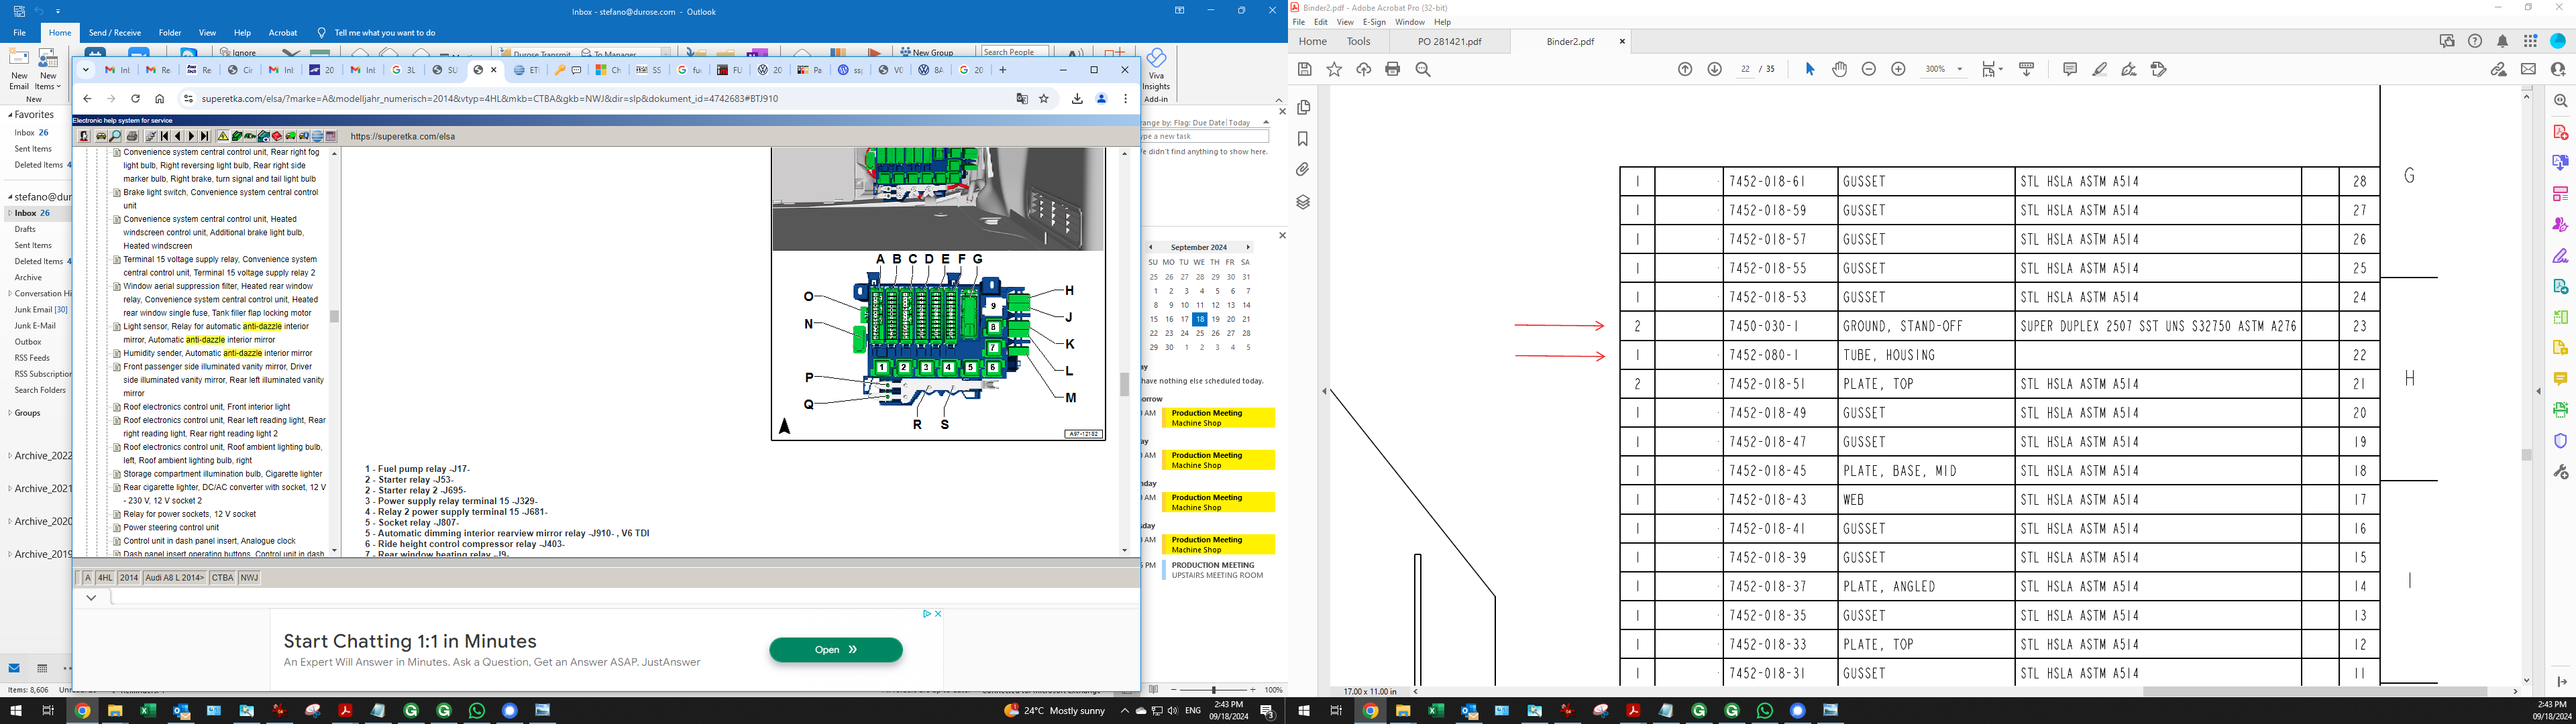Star the PDF file in Acrobat

tap(1334, 69)
